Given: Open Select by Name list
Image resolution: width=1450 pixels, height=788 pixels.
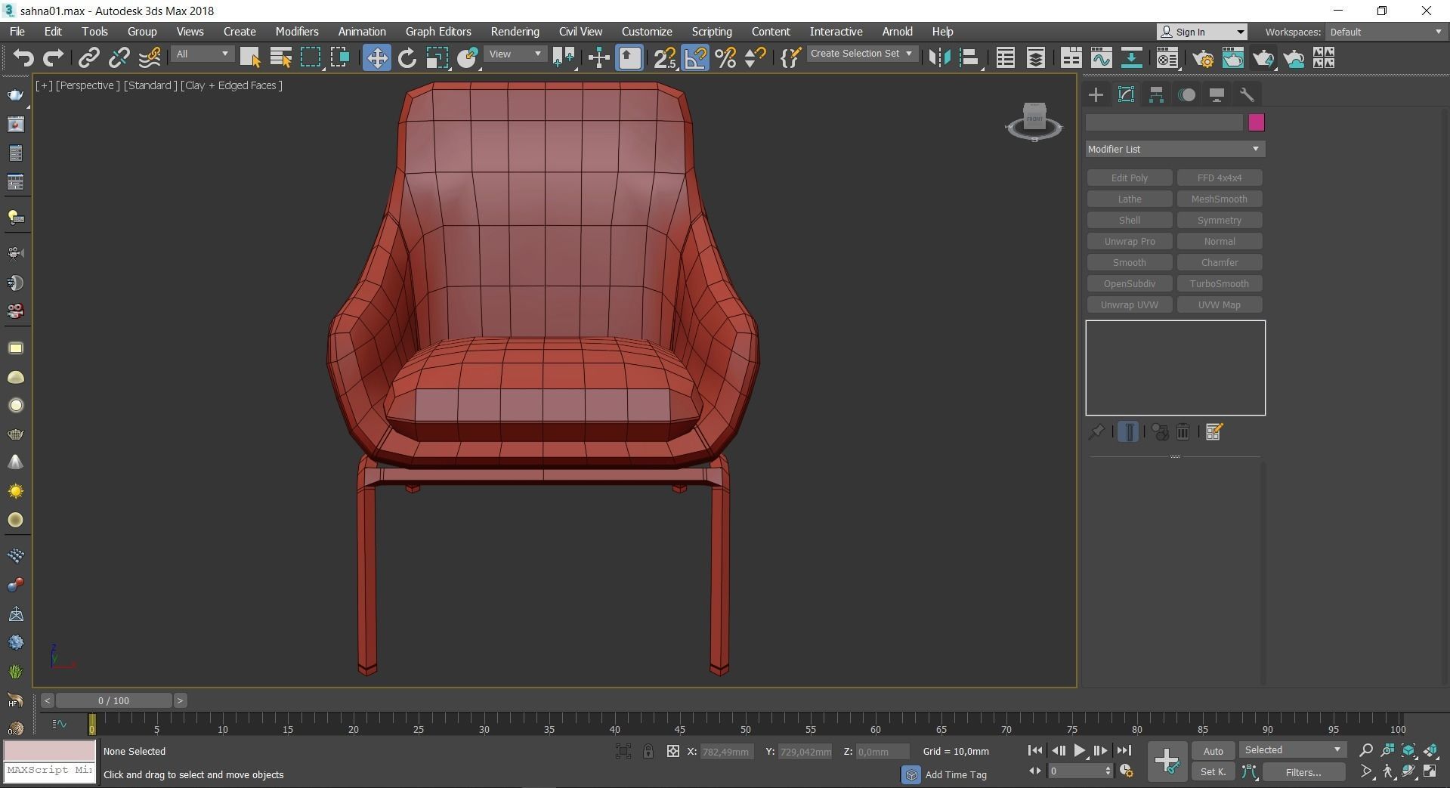Looking at the screenshot, I should click(280, 58).
